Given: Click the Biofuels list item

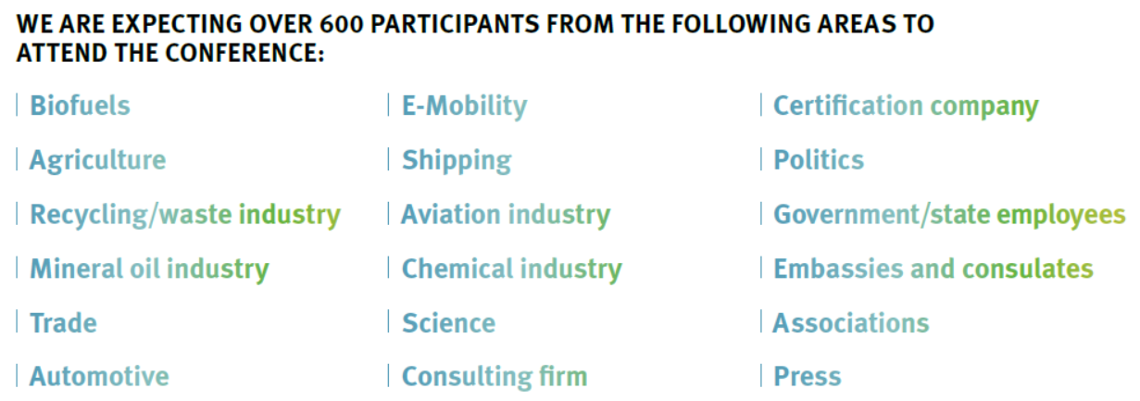Looking at the screenshot, I should [80, 106].
